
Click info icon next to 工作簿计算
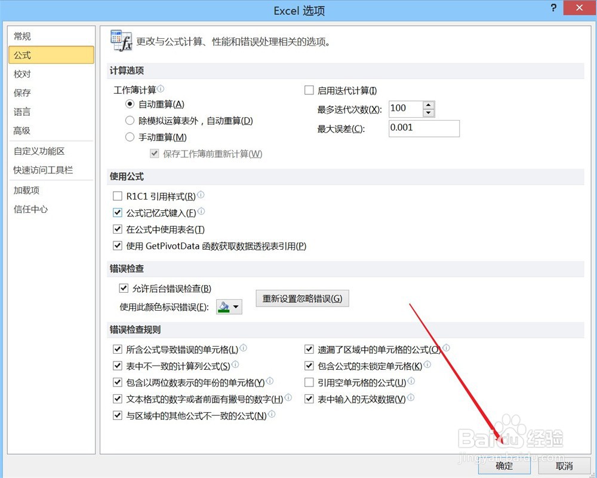(161, 89)
